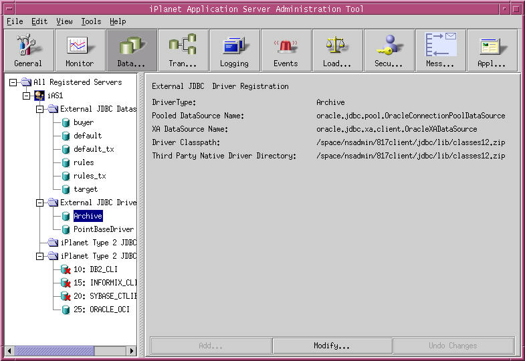Select the 10: DB2_CLI tree item

tap(96, 269)
